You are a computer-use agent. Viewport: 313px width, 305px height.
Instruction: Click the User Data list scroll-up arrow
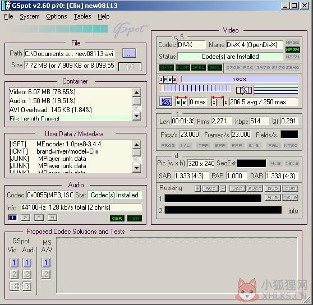pos(137,145)
